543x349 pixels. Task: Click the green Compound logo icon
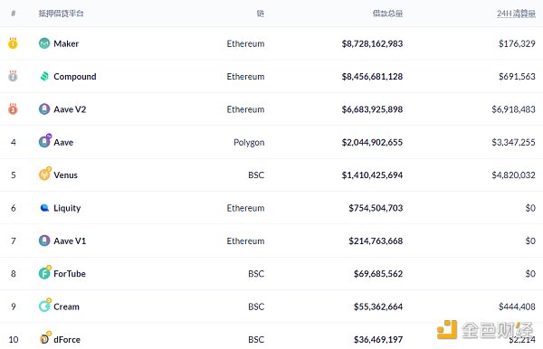pyautogui.click(x=44, y=77)
